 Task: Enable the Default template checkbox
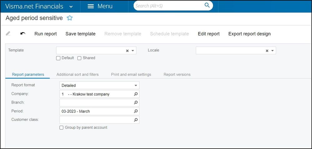(58, 58)
